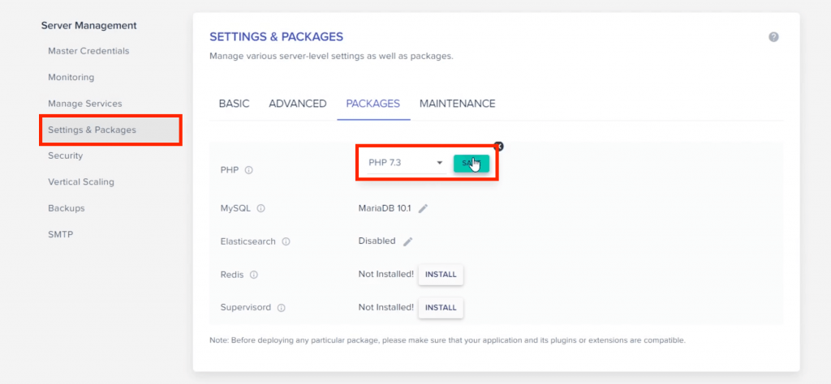Open Vertical Scaling settings
831x384 pixels.
pos(81,182)
